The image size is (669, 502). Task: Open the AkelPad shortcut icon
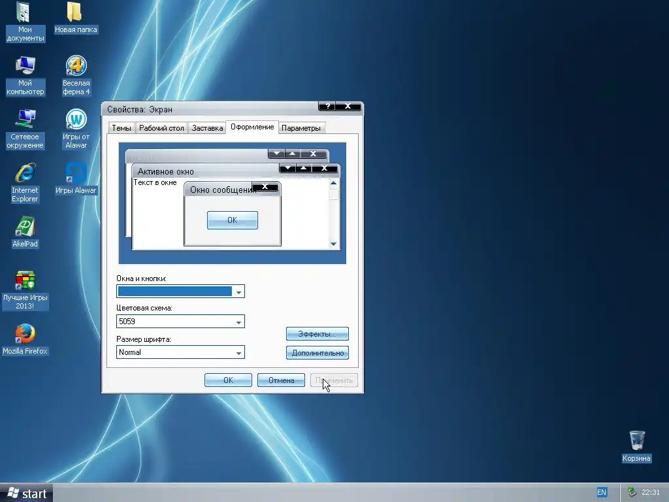[25, 232]
